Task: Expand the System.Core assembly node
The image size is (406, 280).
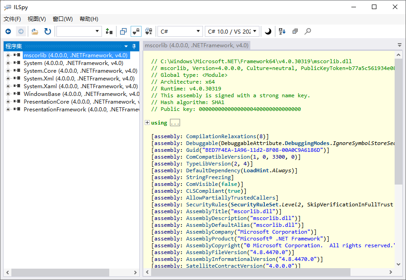Action: click(8, 71)
